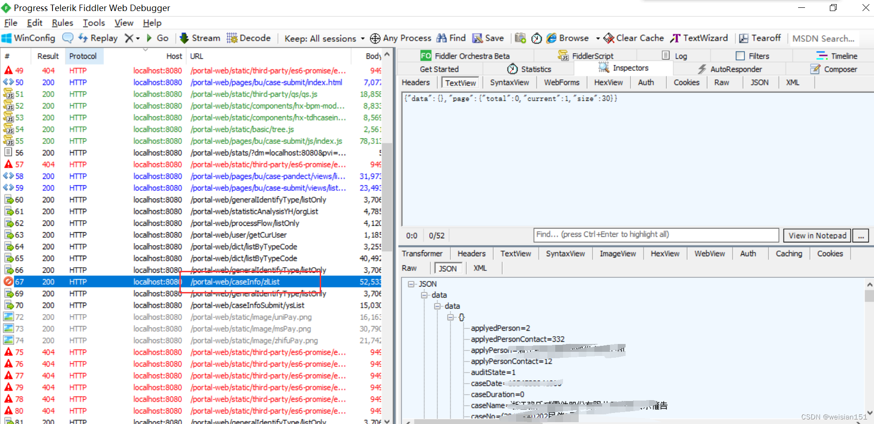Open TextWizard tool
874x424 pixels.
(x=699, y=38)
